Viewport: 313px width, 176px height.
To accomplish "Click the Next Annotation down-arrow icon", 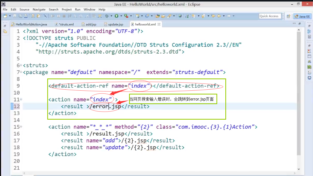I will [193, 16].
